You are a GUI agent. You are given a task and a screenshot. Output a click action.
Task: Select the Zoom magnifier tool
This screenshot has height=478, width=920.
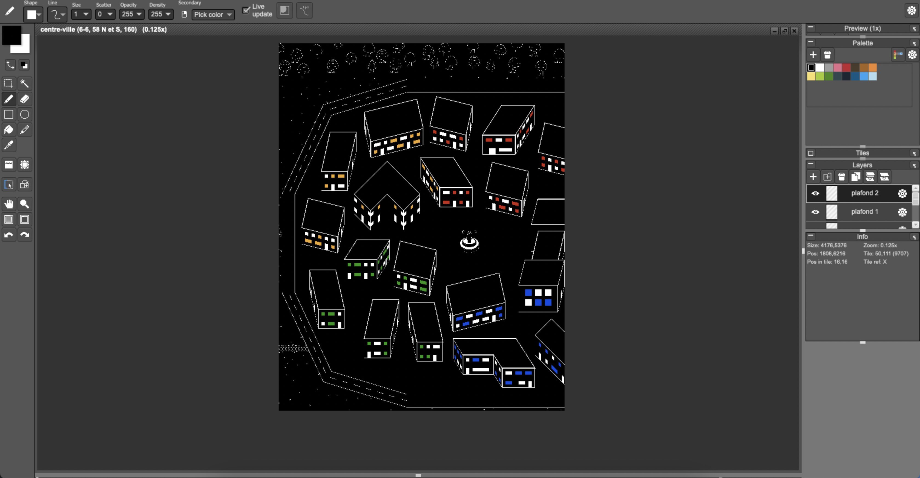(24, 204)
